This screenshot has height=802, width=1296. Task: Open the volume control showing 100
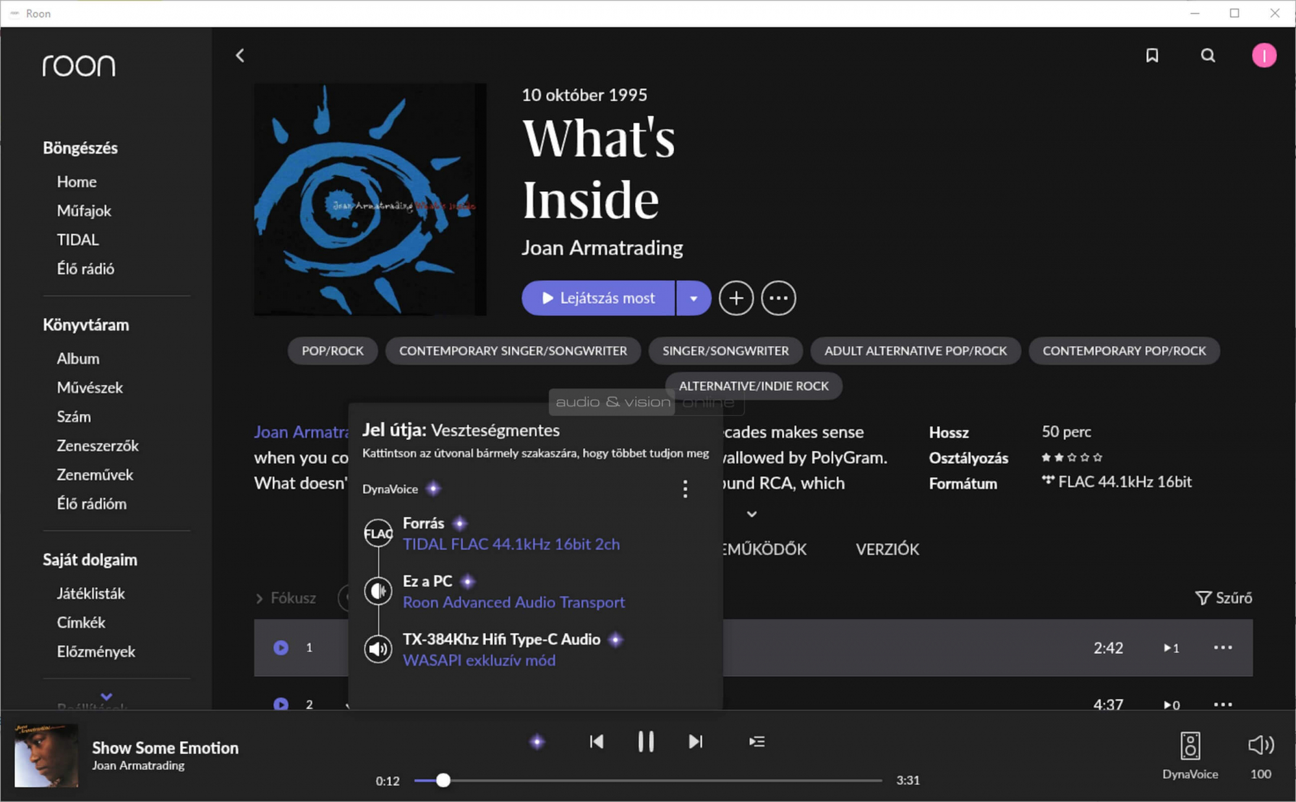pos(1261,746)
